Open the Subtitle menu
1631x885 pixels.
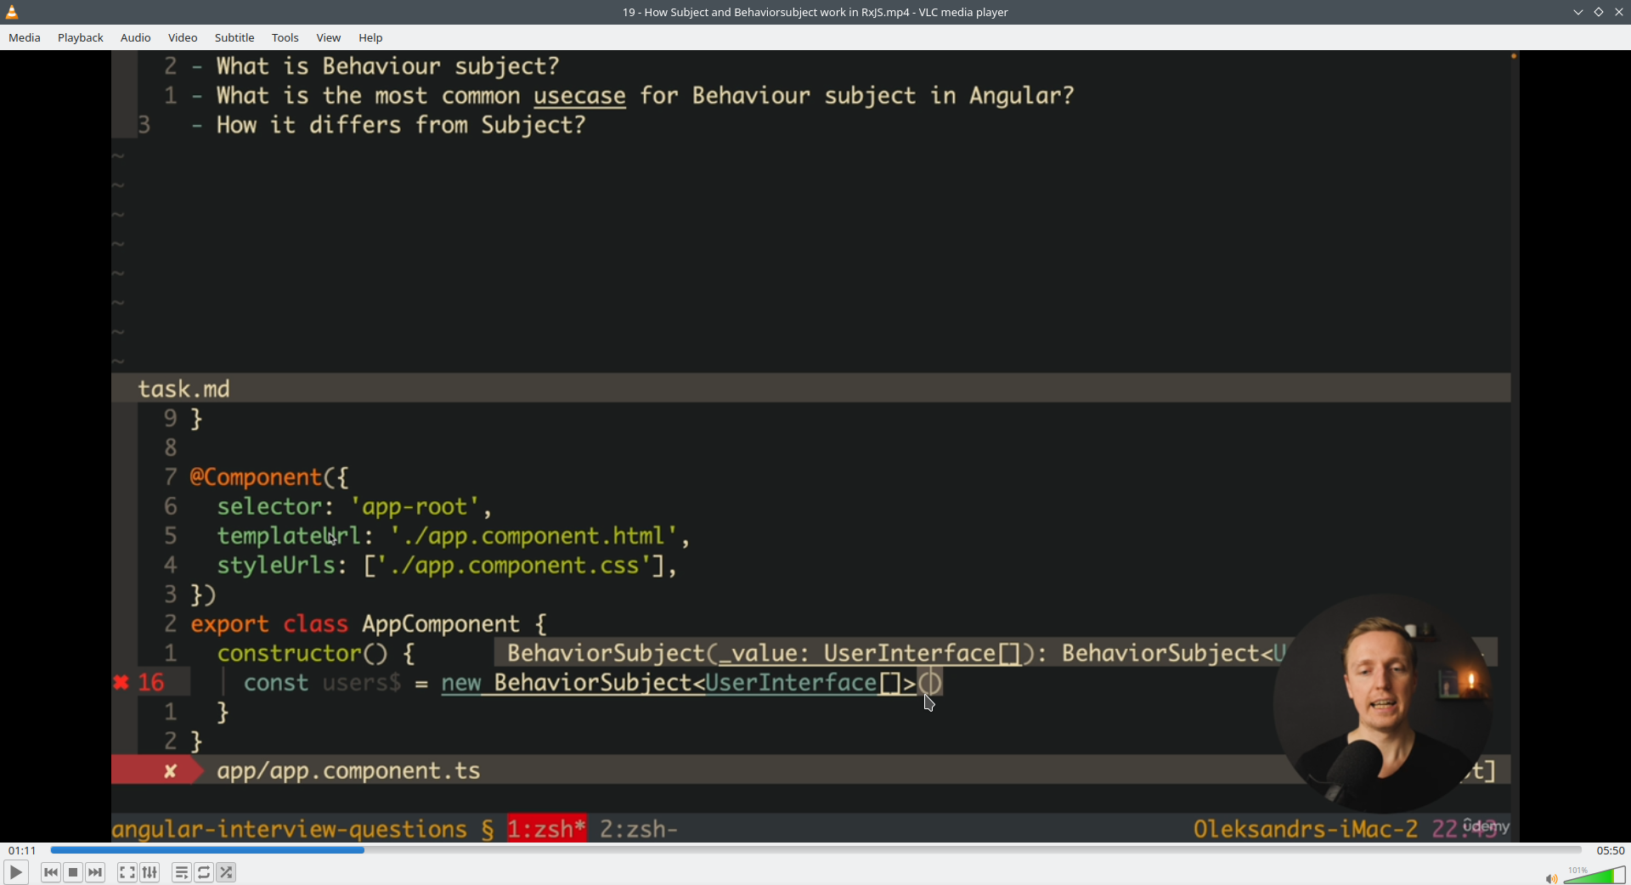point(234,37)
